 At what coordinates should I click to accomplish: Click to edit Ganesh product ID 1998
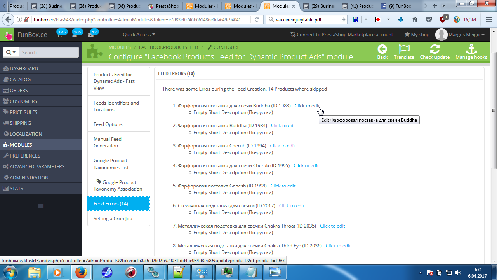[x=283, y=186]
